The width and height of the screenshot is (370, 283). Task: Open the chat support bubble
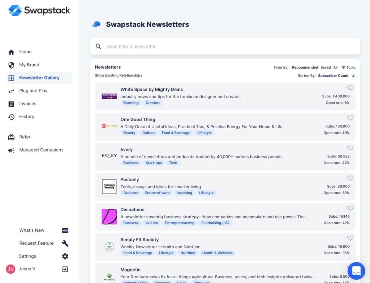pos(356,271)
